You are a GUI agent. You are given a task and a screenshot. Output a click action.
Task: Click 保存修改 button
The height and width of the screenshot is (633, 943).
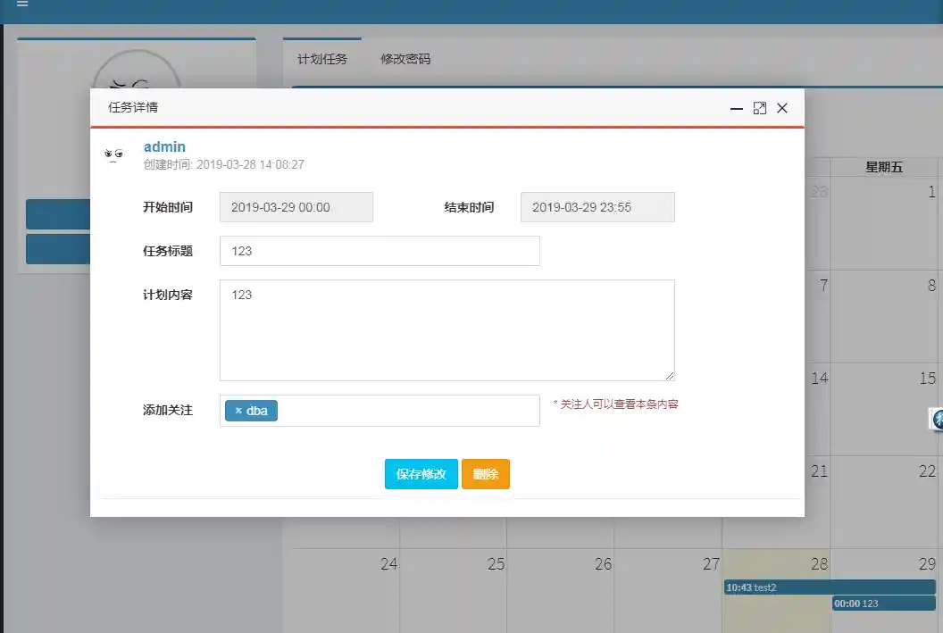[x=421, y=474]
